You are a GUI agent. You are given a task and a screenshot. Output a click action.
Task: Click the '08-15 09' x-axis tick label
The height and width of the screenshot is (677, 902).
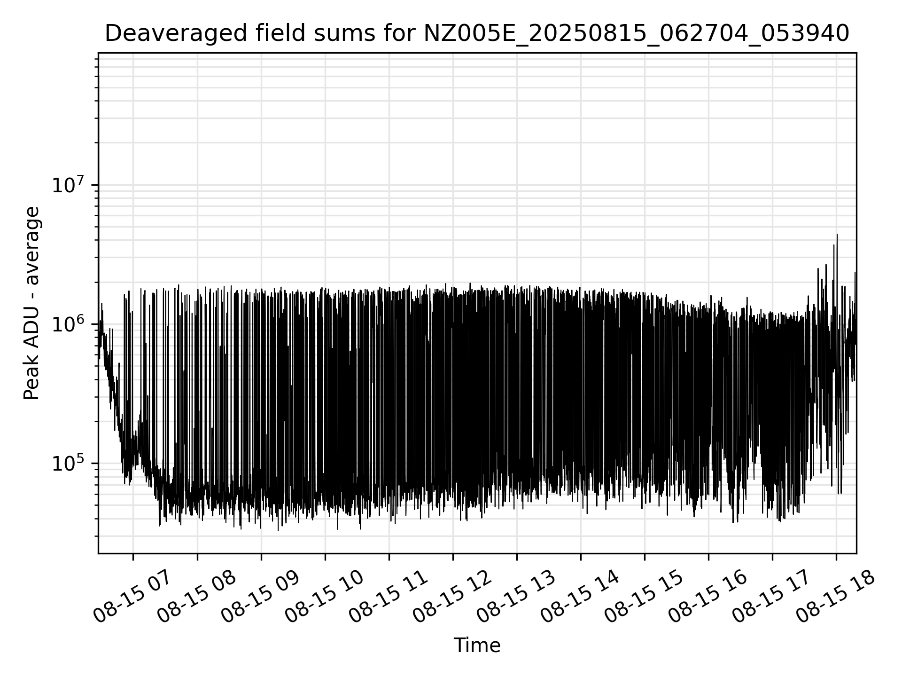(x=260, y=597)
